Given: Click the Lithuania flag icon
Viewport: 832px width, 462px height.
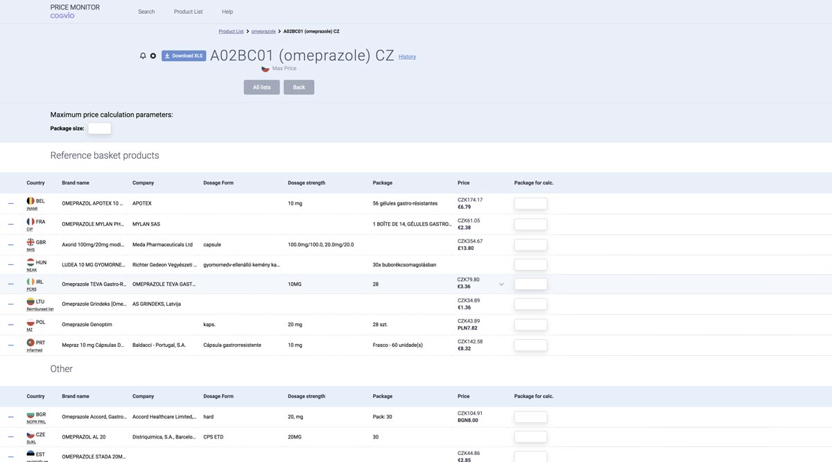Looking at the screenshot, I should click(31, 302).
